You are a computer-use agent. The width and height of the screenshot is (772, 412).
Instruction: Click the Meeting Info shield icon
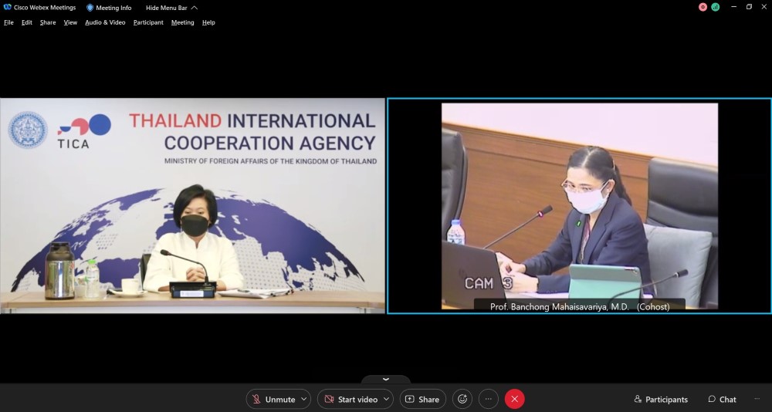[x=90, y=8]
